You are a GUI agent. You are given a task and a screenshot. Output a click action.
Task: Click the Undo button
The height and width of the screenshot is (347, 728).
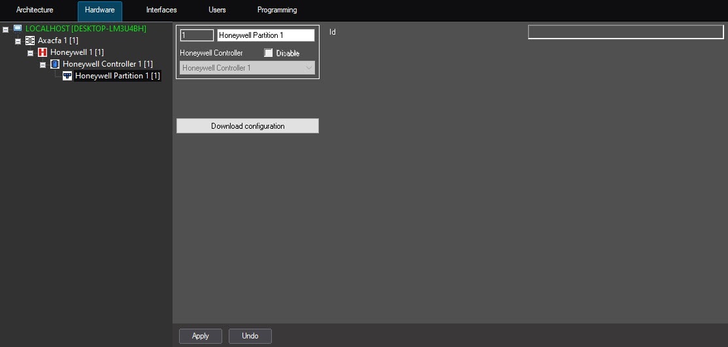click(250, 336)
